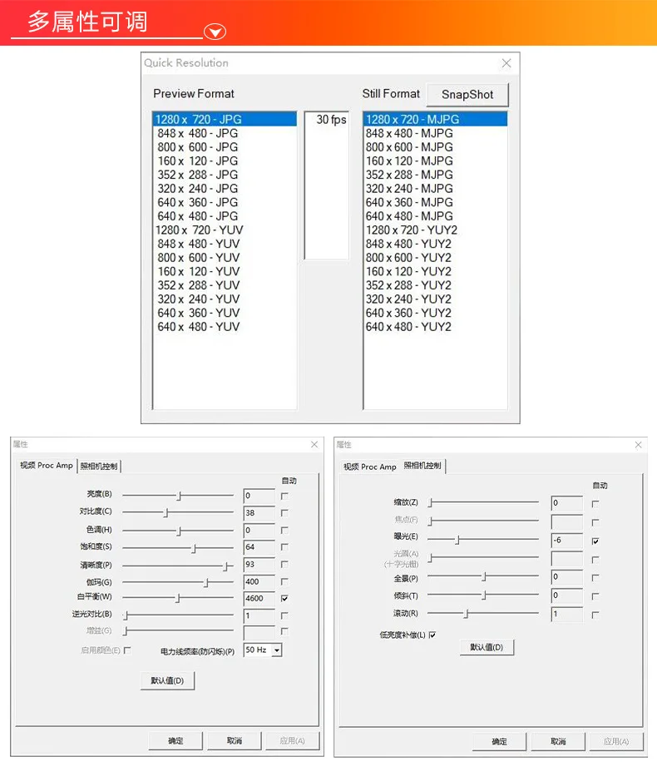
Task: Click the circled down-arrow icon in banner
Action: (215, 32)
